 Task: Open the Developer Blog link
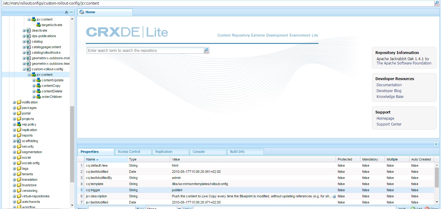click(x=389, y=91)
